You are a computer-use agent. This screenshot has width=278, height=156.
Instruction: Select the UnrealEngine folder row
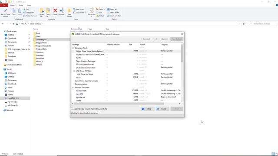pos(51,39)
